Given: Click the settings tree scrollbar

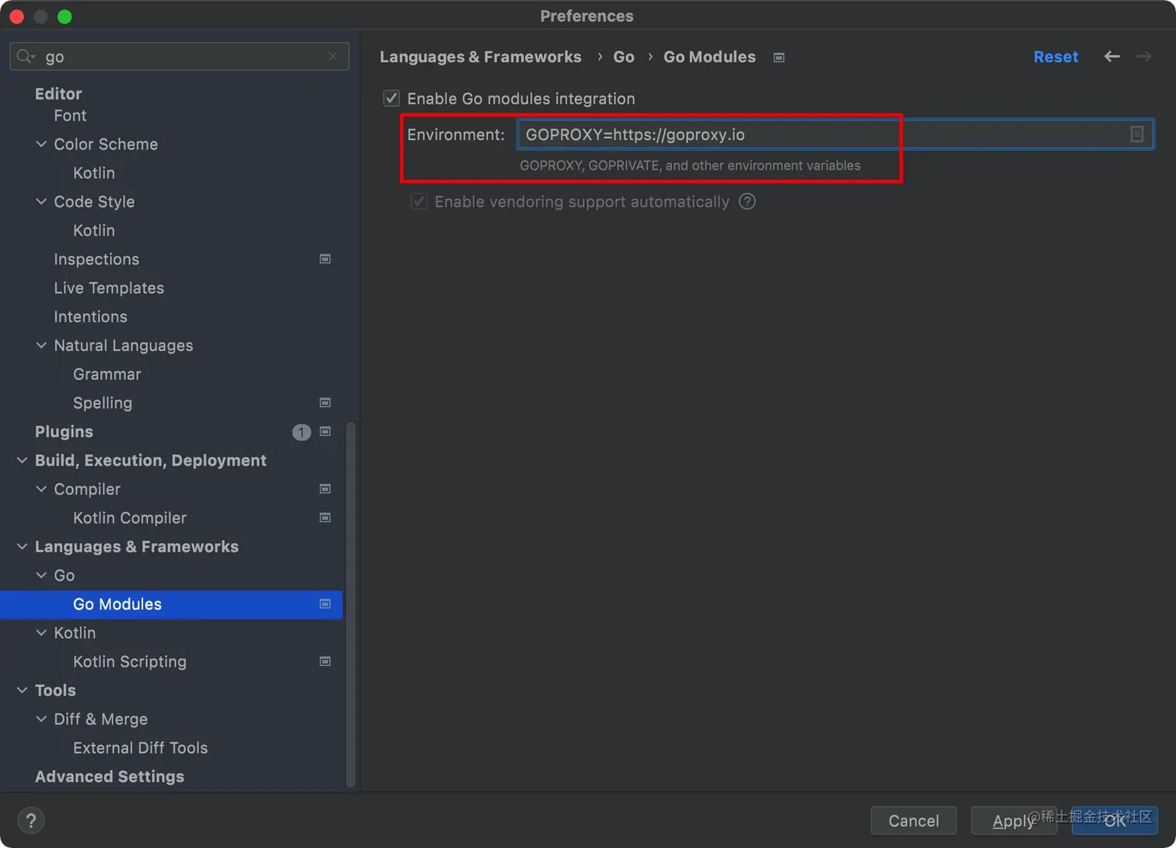Looking at the screenshot, I should point(351,604).
